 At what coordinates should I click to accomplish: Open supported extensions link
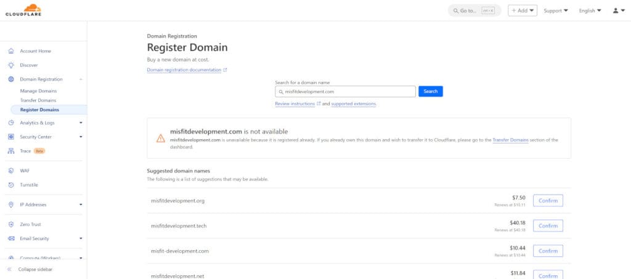pyautogui.click(x=354, y=103)
